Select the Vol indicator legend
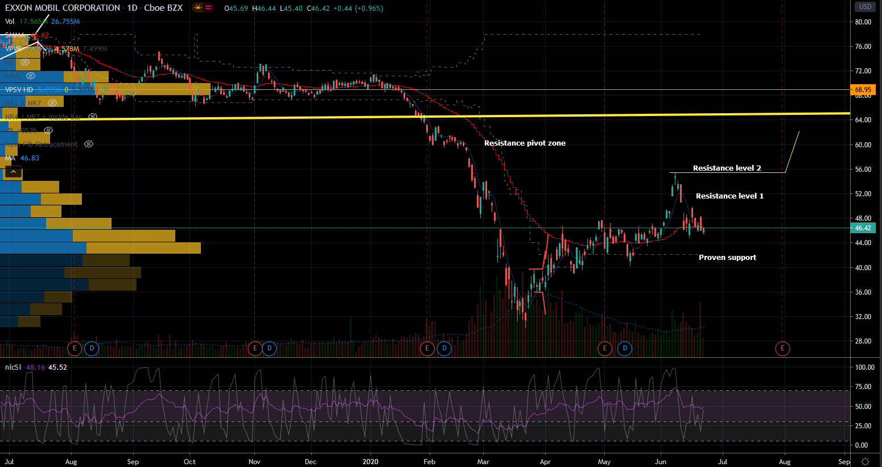This screenshot has width=882, height=467. point(10,22)
